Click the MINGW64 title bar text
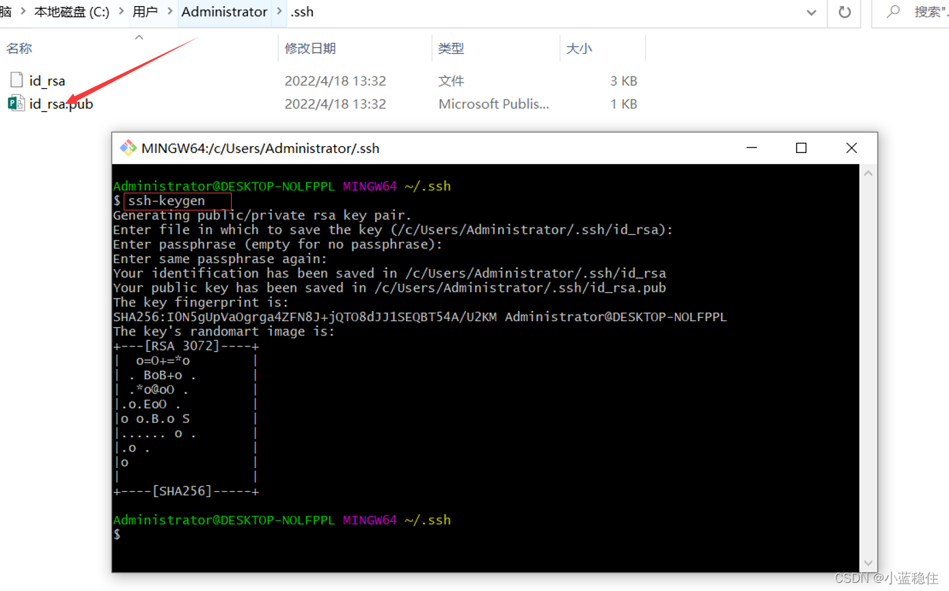 (260, 148)
